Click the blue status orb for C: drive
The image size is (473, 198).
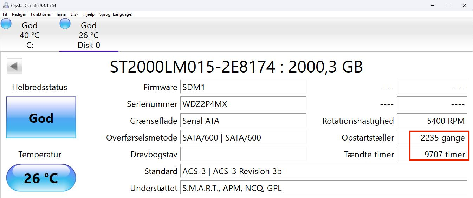pos(6,24)
